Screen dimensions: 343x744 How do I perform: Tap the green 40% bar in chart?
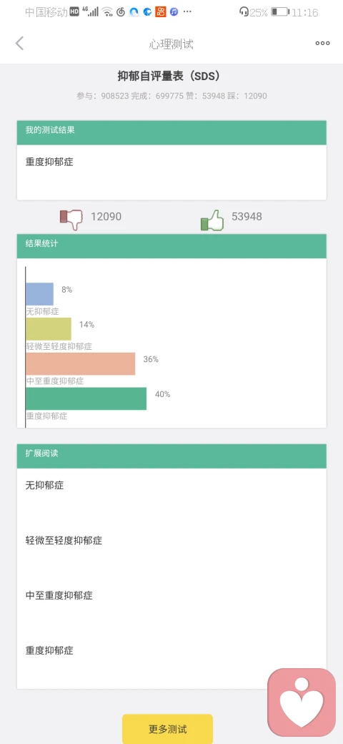(86, 398)
